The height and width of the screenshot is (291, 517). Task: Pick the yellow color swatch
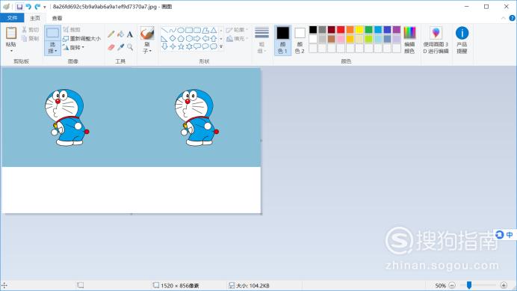point(359,30)
